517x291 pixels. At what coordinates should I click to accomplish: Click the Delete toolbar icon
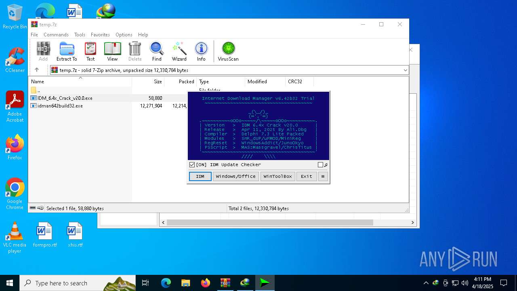[135, 51]
